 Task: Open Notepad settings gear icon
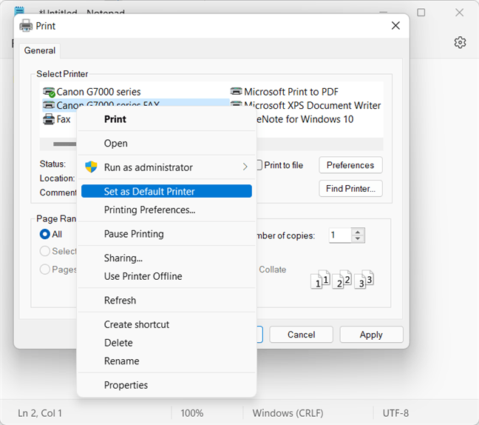coord(460,42)
